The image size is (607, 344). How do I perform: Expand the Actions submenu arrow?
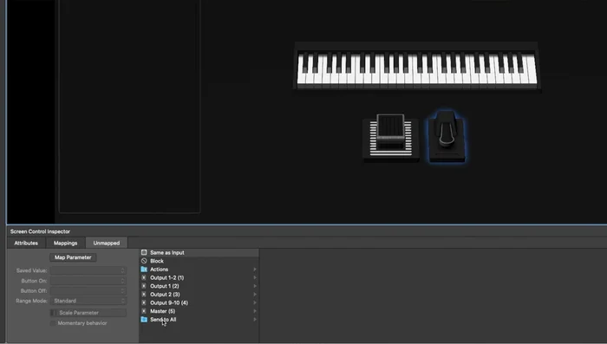click(255, 269)
